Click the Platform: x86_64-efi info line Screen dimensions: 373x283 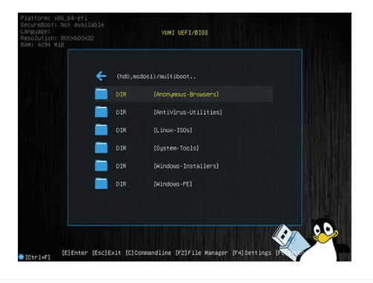click(54, 18)
